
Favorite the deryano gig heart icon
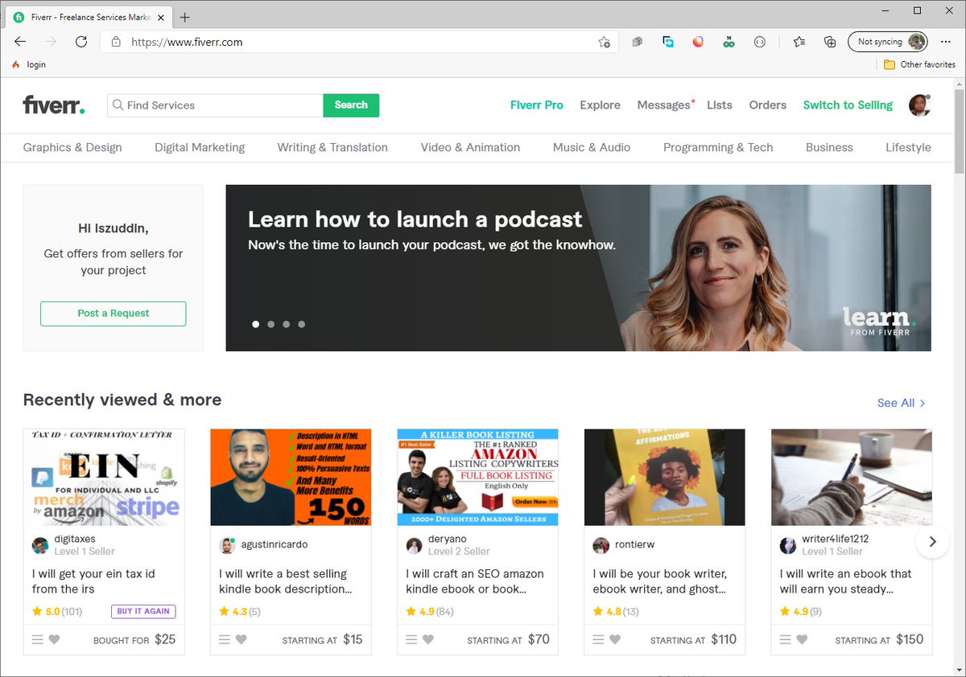[427, 640]
